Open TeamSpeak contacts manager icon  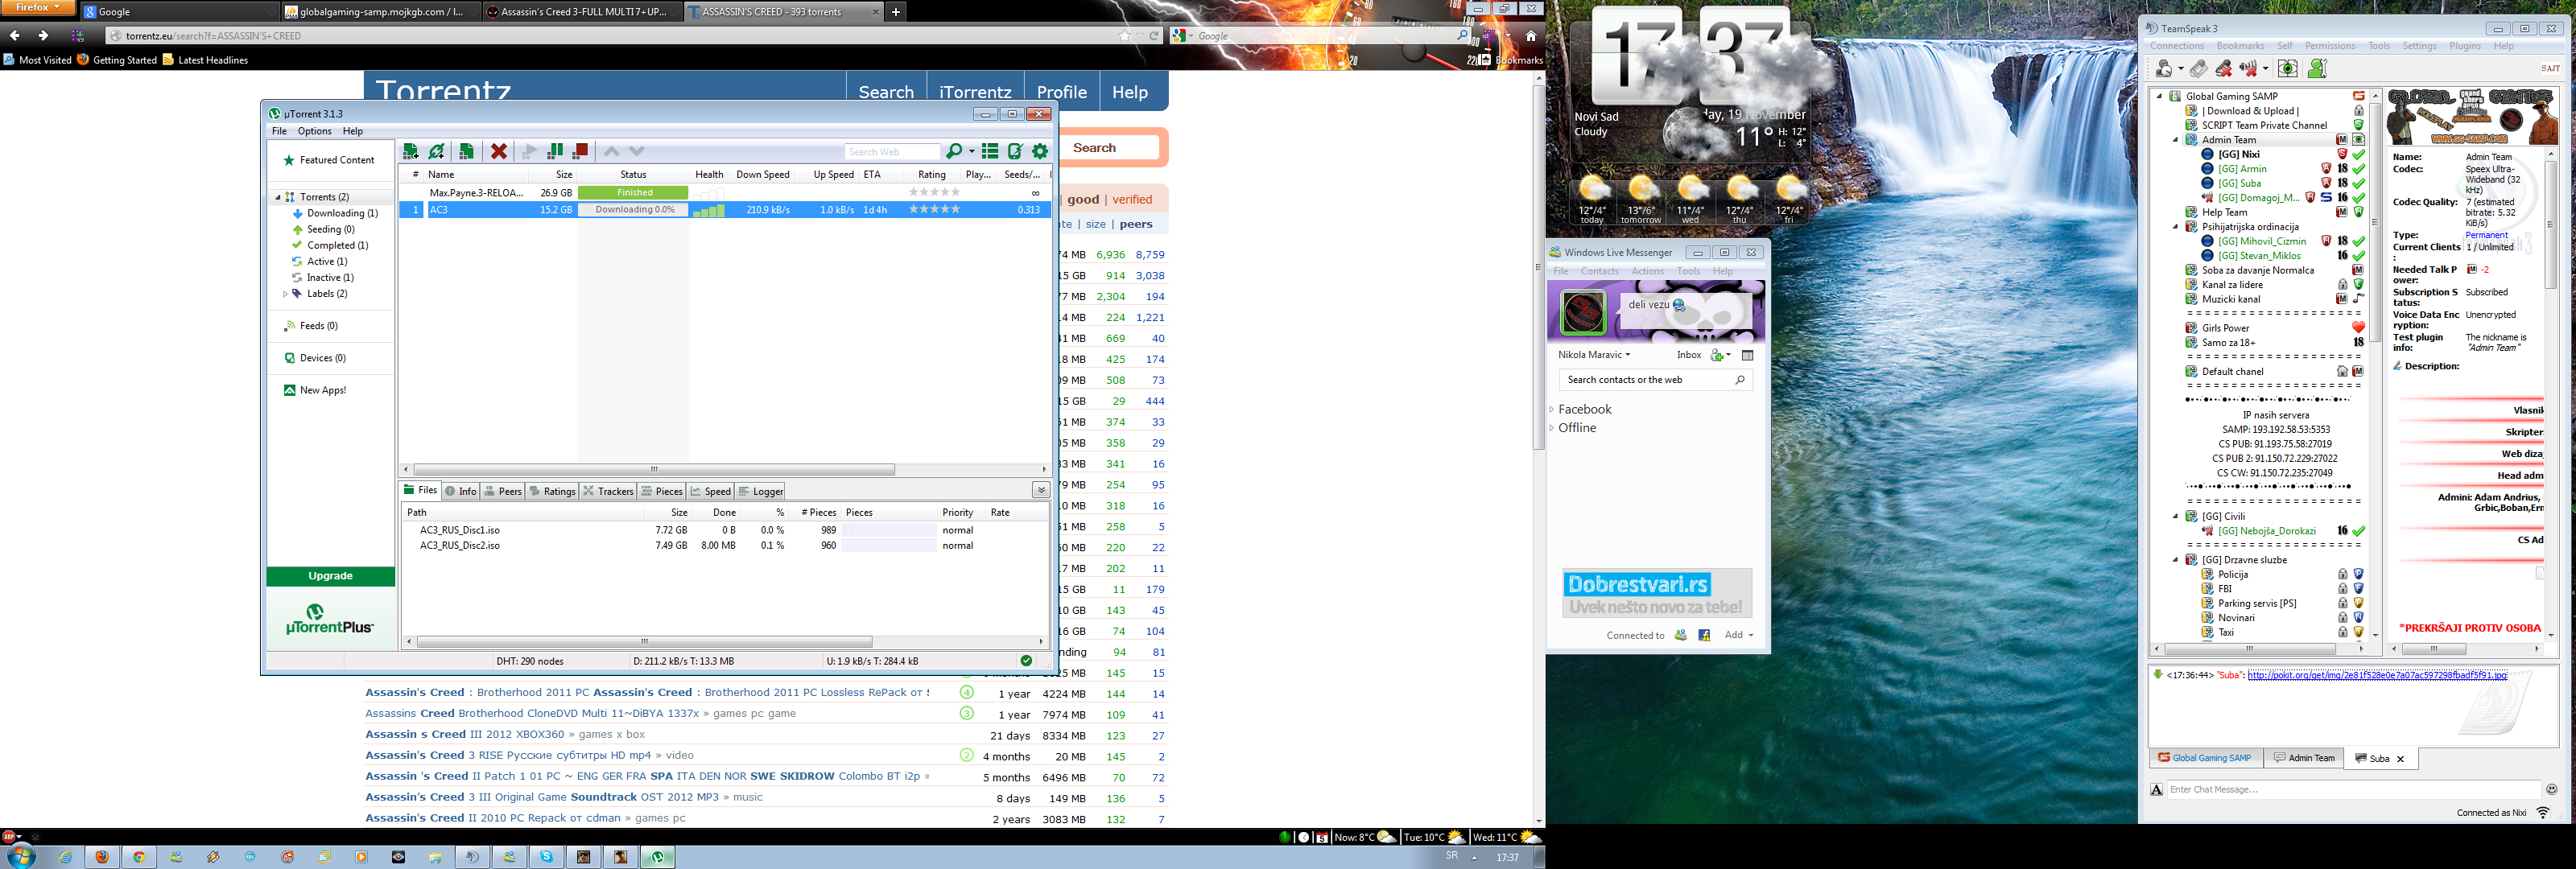tap(2318, 68)
